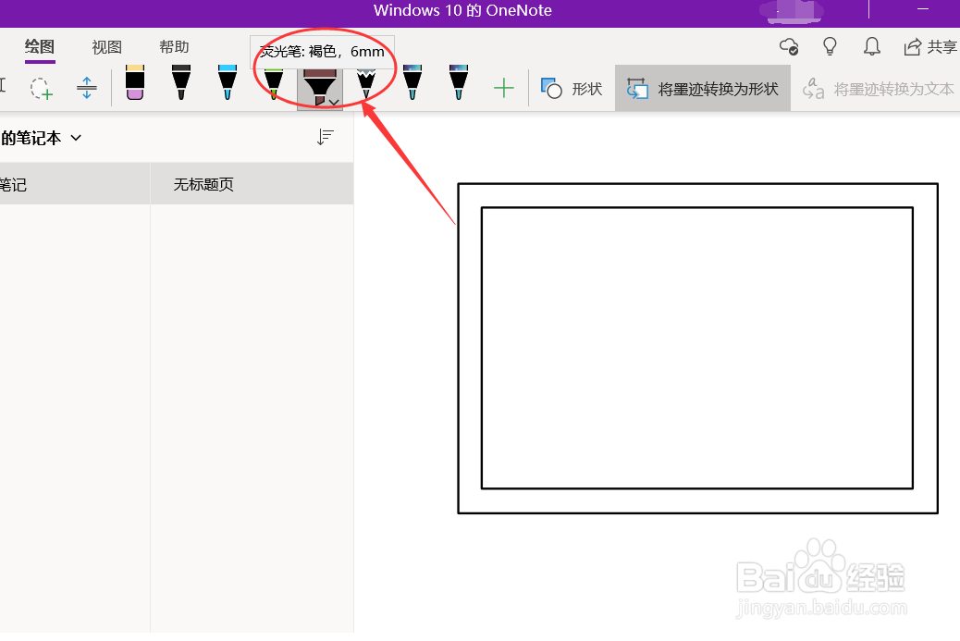Open brown highlighter options chevron
The width and height of the screenshot is (960, 641).
(334, 103)
